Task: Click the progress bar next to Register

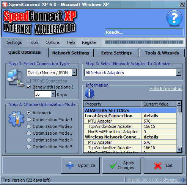Action: (x=144, y=42)
